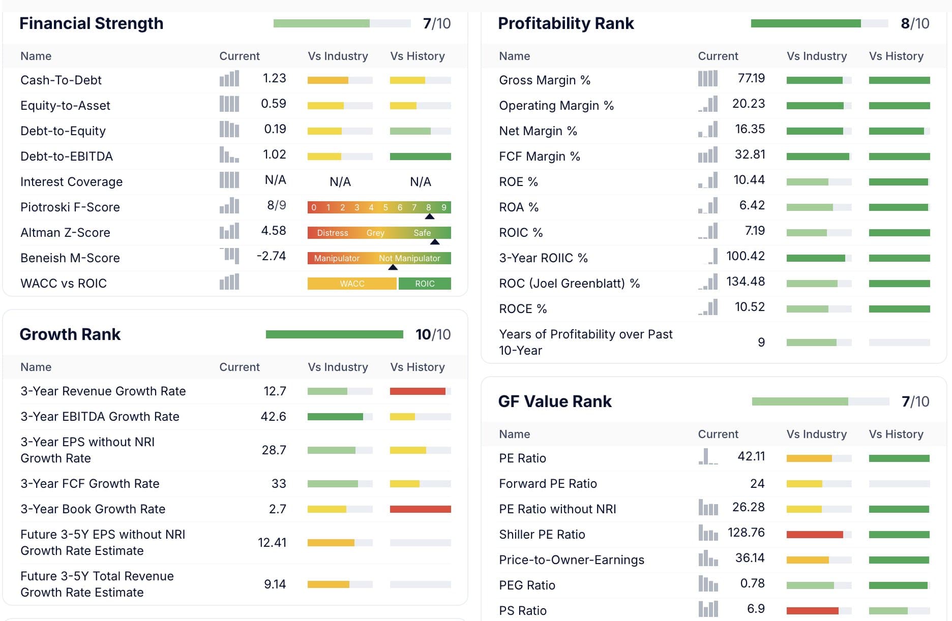
Task: Click the Gross Margin % mini chart icon
Action: pyautogui.click(x=708, y=79)
